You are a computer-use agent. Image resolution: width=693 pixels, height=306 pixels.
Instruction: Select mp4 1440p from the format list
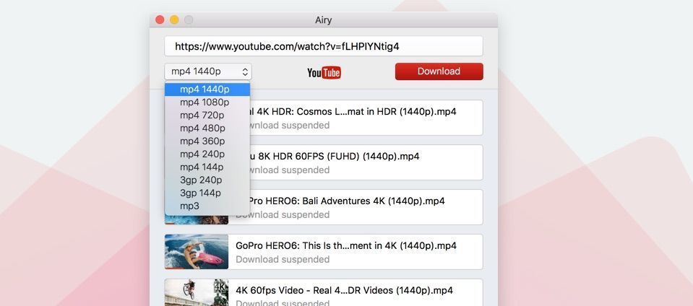tap(207, 89)
